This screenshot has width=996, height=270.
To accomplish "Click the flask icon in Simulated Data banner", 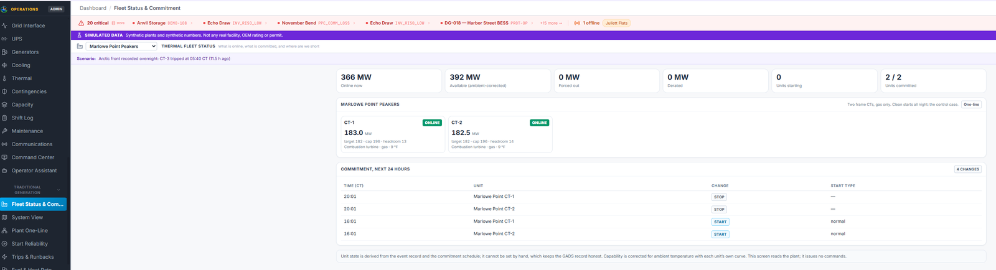I will point(80,35).
